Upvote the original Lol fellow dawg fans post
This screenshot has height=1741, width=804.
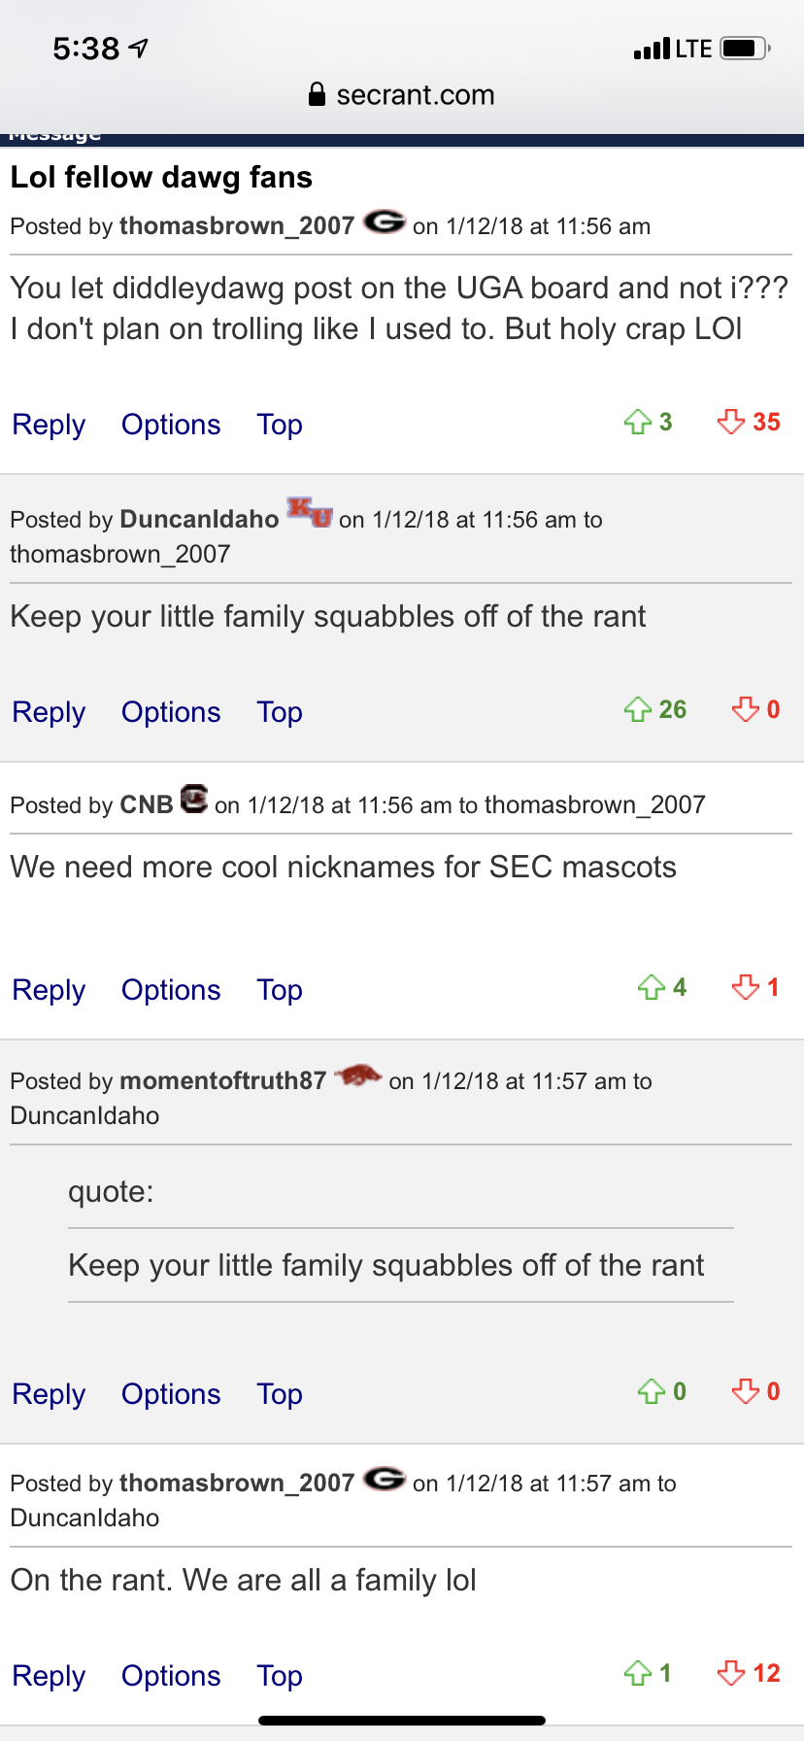pyautogui.click(x=638, y=423)
